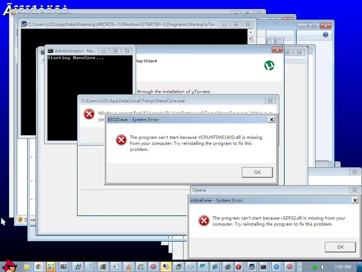The width and height of the screenshot is (362, 272).
Task: Switch to Internet Explorer on the taskbar
Action: click(215, 267)
